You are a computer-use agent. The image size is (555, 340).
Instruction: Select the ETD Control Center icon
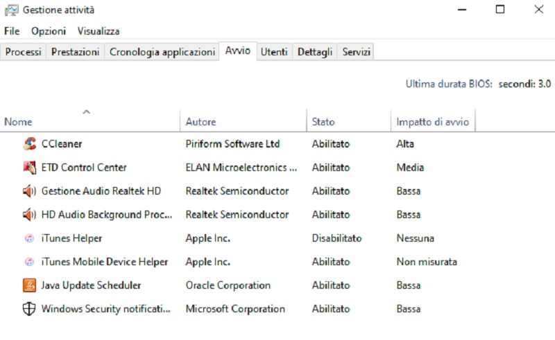click(29, 168)
